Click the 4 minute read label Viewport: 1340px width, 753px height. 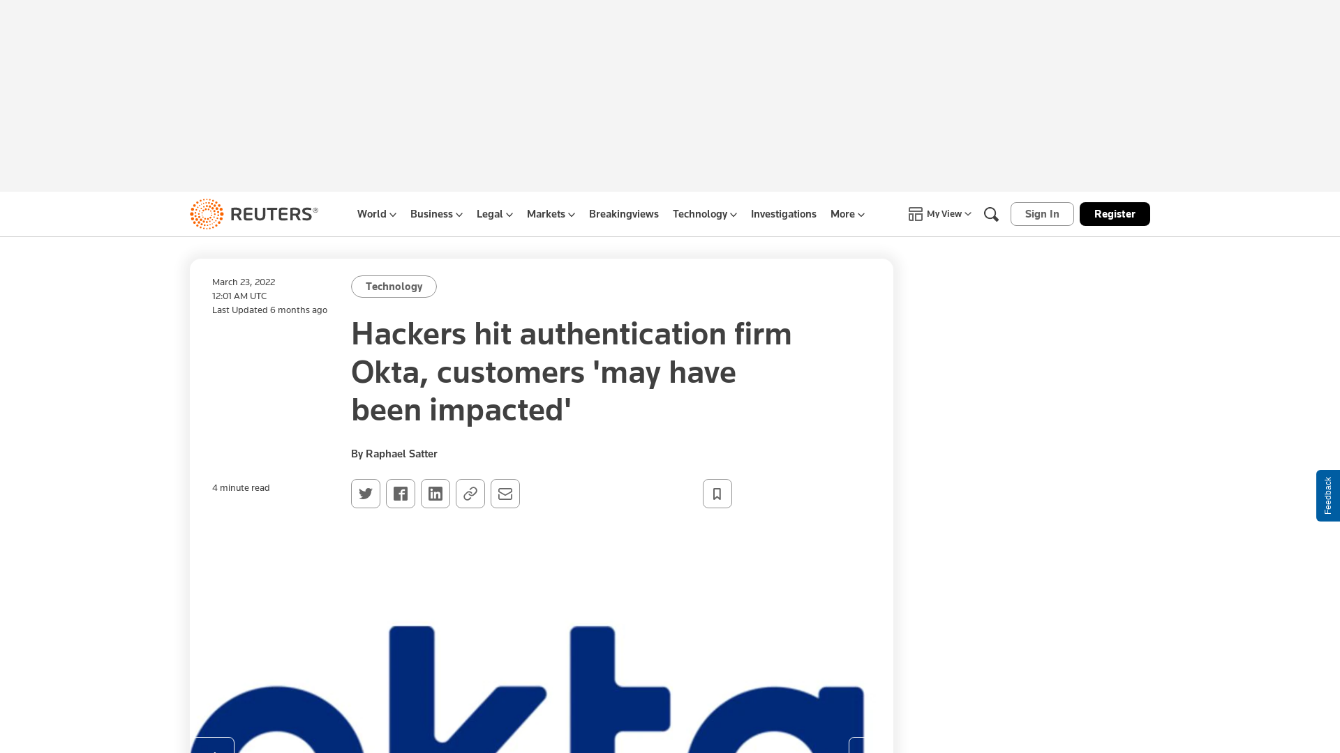point(241,487)
